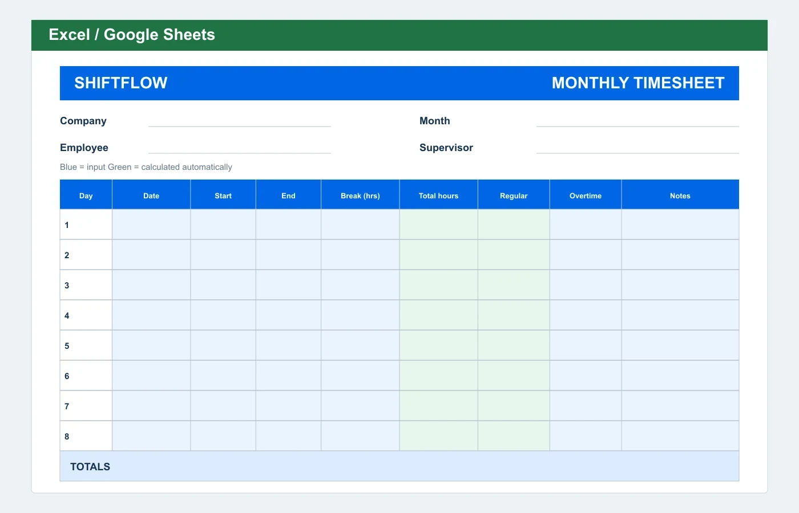Click the Date cell for day 5
799x513 pixels.
[151, 345]
